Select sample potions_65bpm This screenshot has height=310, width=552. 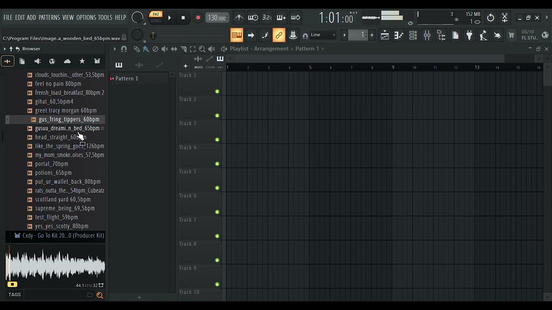click(53, 173)
